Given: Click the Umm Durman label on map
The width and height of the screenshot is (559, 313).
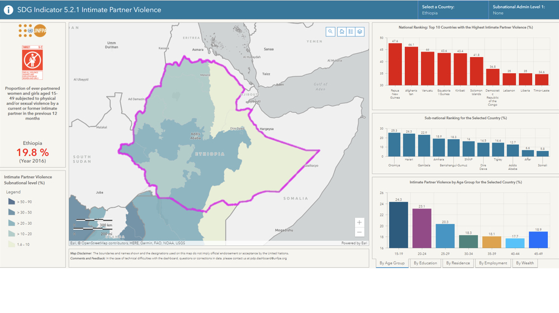Looking at the screenshot, I should 112,45.
